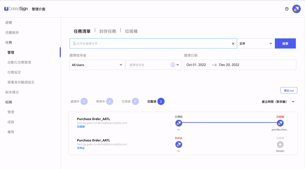305x169 pixels.
Task: Clear the search field with X icon
Action: tap(233, 44)
